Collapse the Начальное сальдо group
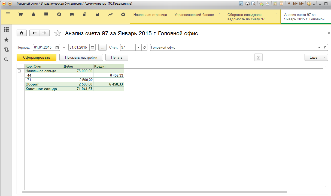Screen dimensions: 331x196 [x=19, y=71]
